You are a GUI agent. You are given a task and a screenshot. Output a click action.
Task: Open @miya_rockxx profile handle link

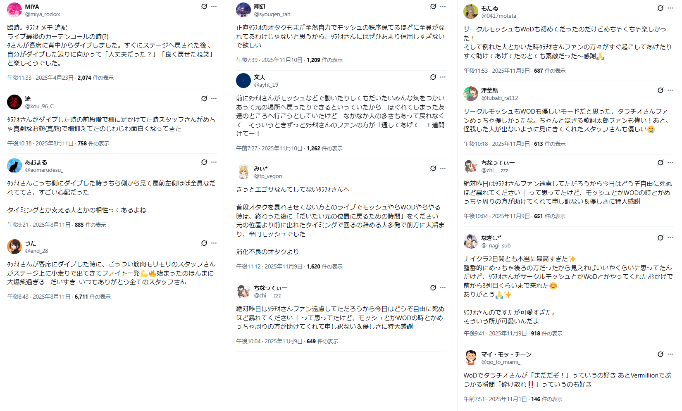(x=43, y=14)
